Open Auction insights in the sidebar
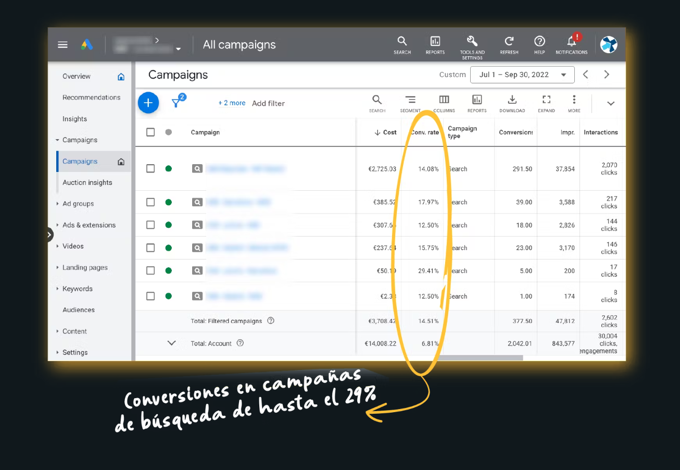 87,183
